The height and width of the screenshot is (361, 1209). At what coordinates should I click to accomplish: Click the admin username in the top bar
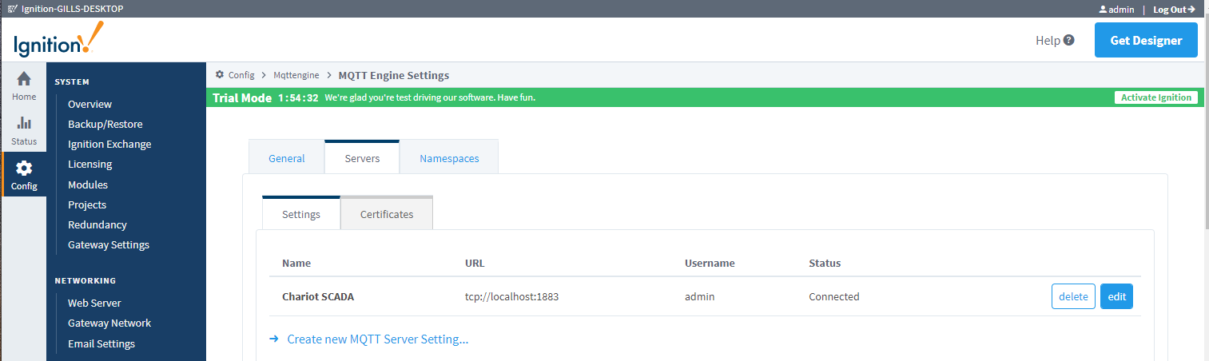[1122, 10]
